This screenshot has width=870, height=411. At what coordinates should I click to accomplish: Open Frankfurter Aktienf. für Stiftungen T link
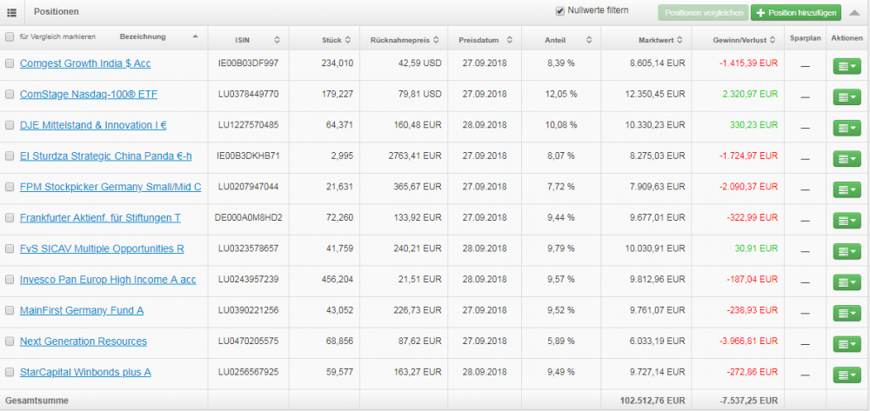coord(100,218)
